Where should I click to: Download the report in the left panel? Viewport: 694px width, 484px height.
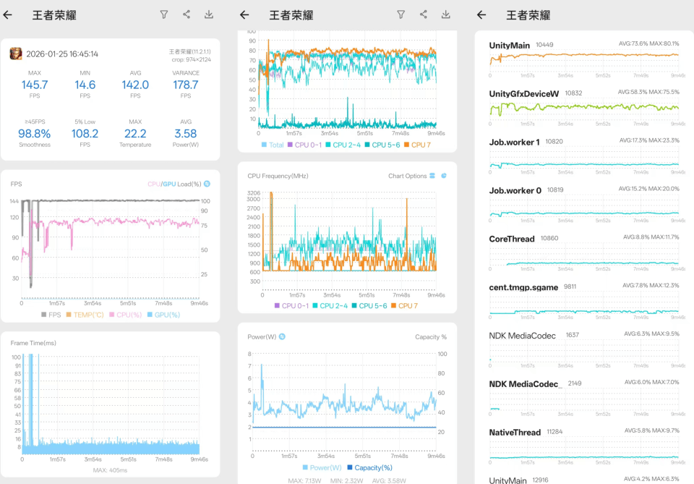pyautogui.click(x=209, y=14)
